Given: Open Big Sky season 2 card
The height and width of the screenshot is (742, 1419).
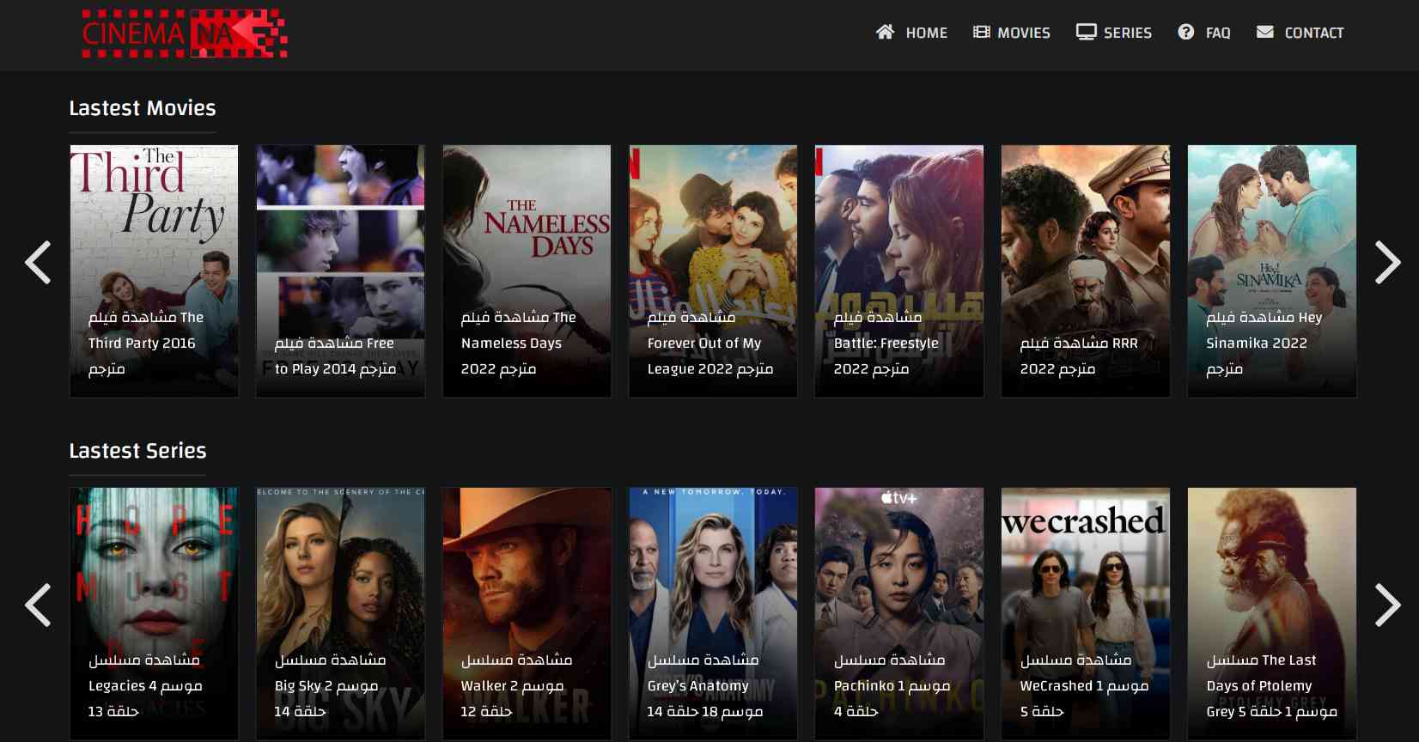Looking at the screenshot, I should (x=340, y=613).
